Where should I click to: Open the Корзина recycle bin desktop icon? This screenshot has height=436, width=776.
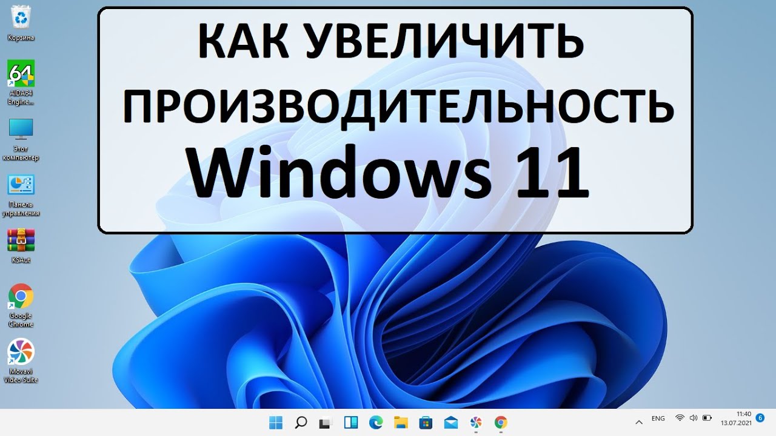[21, 23]
